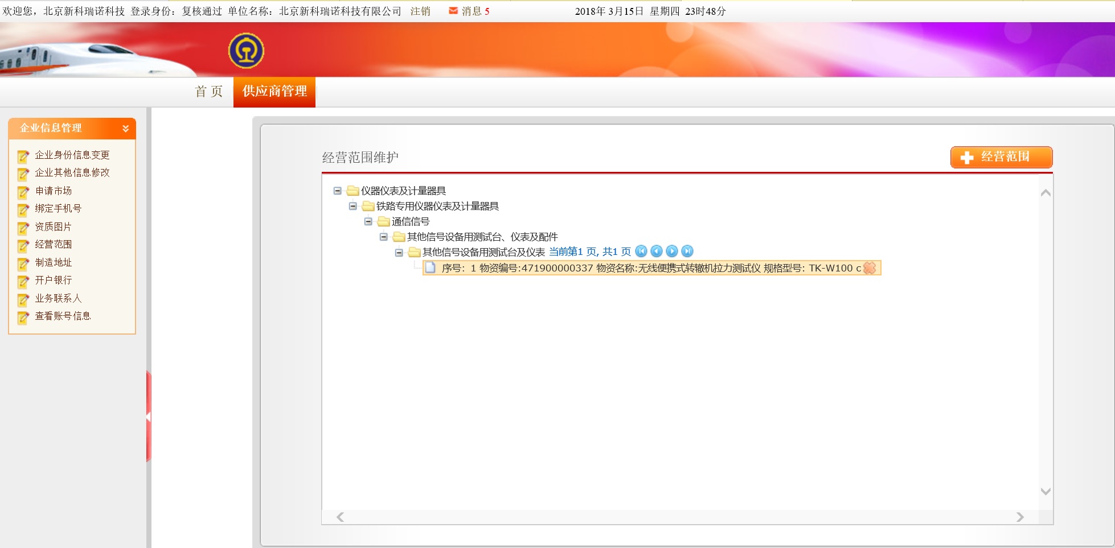Screen dimensions: 1115x548
Task: Click the 开户银行 edit icon
Action: click(23, 281)
